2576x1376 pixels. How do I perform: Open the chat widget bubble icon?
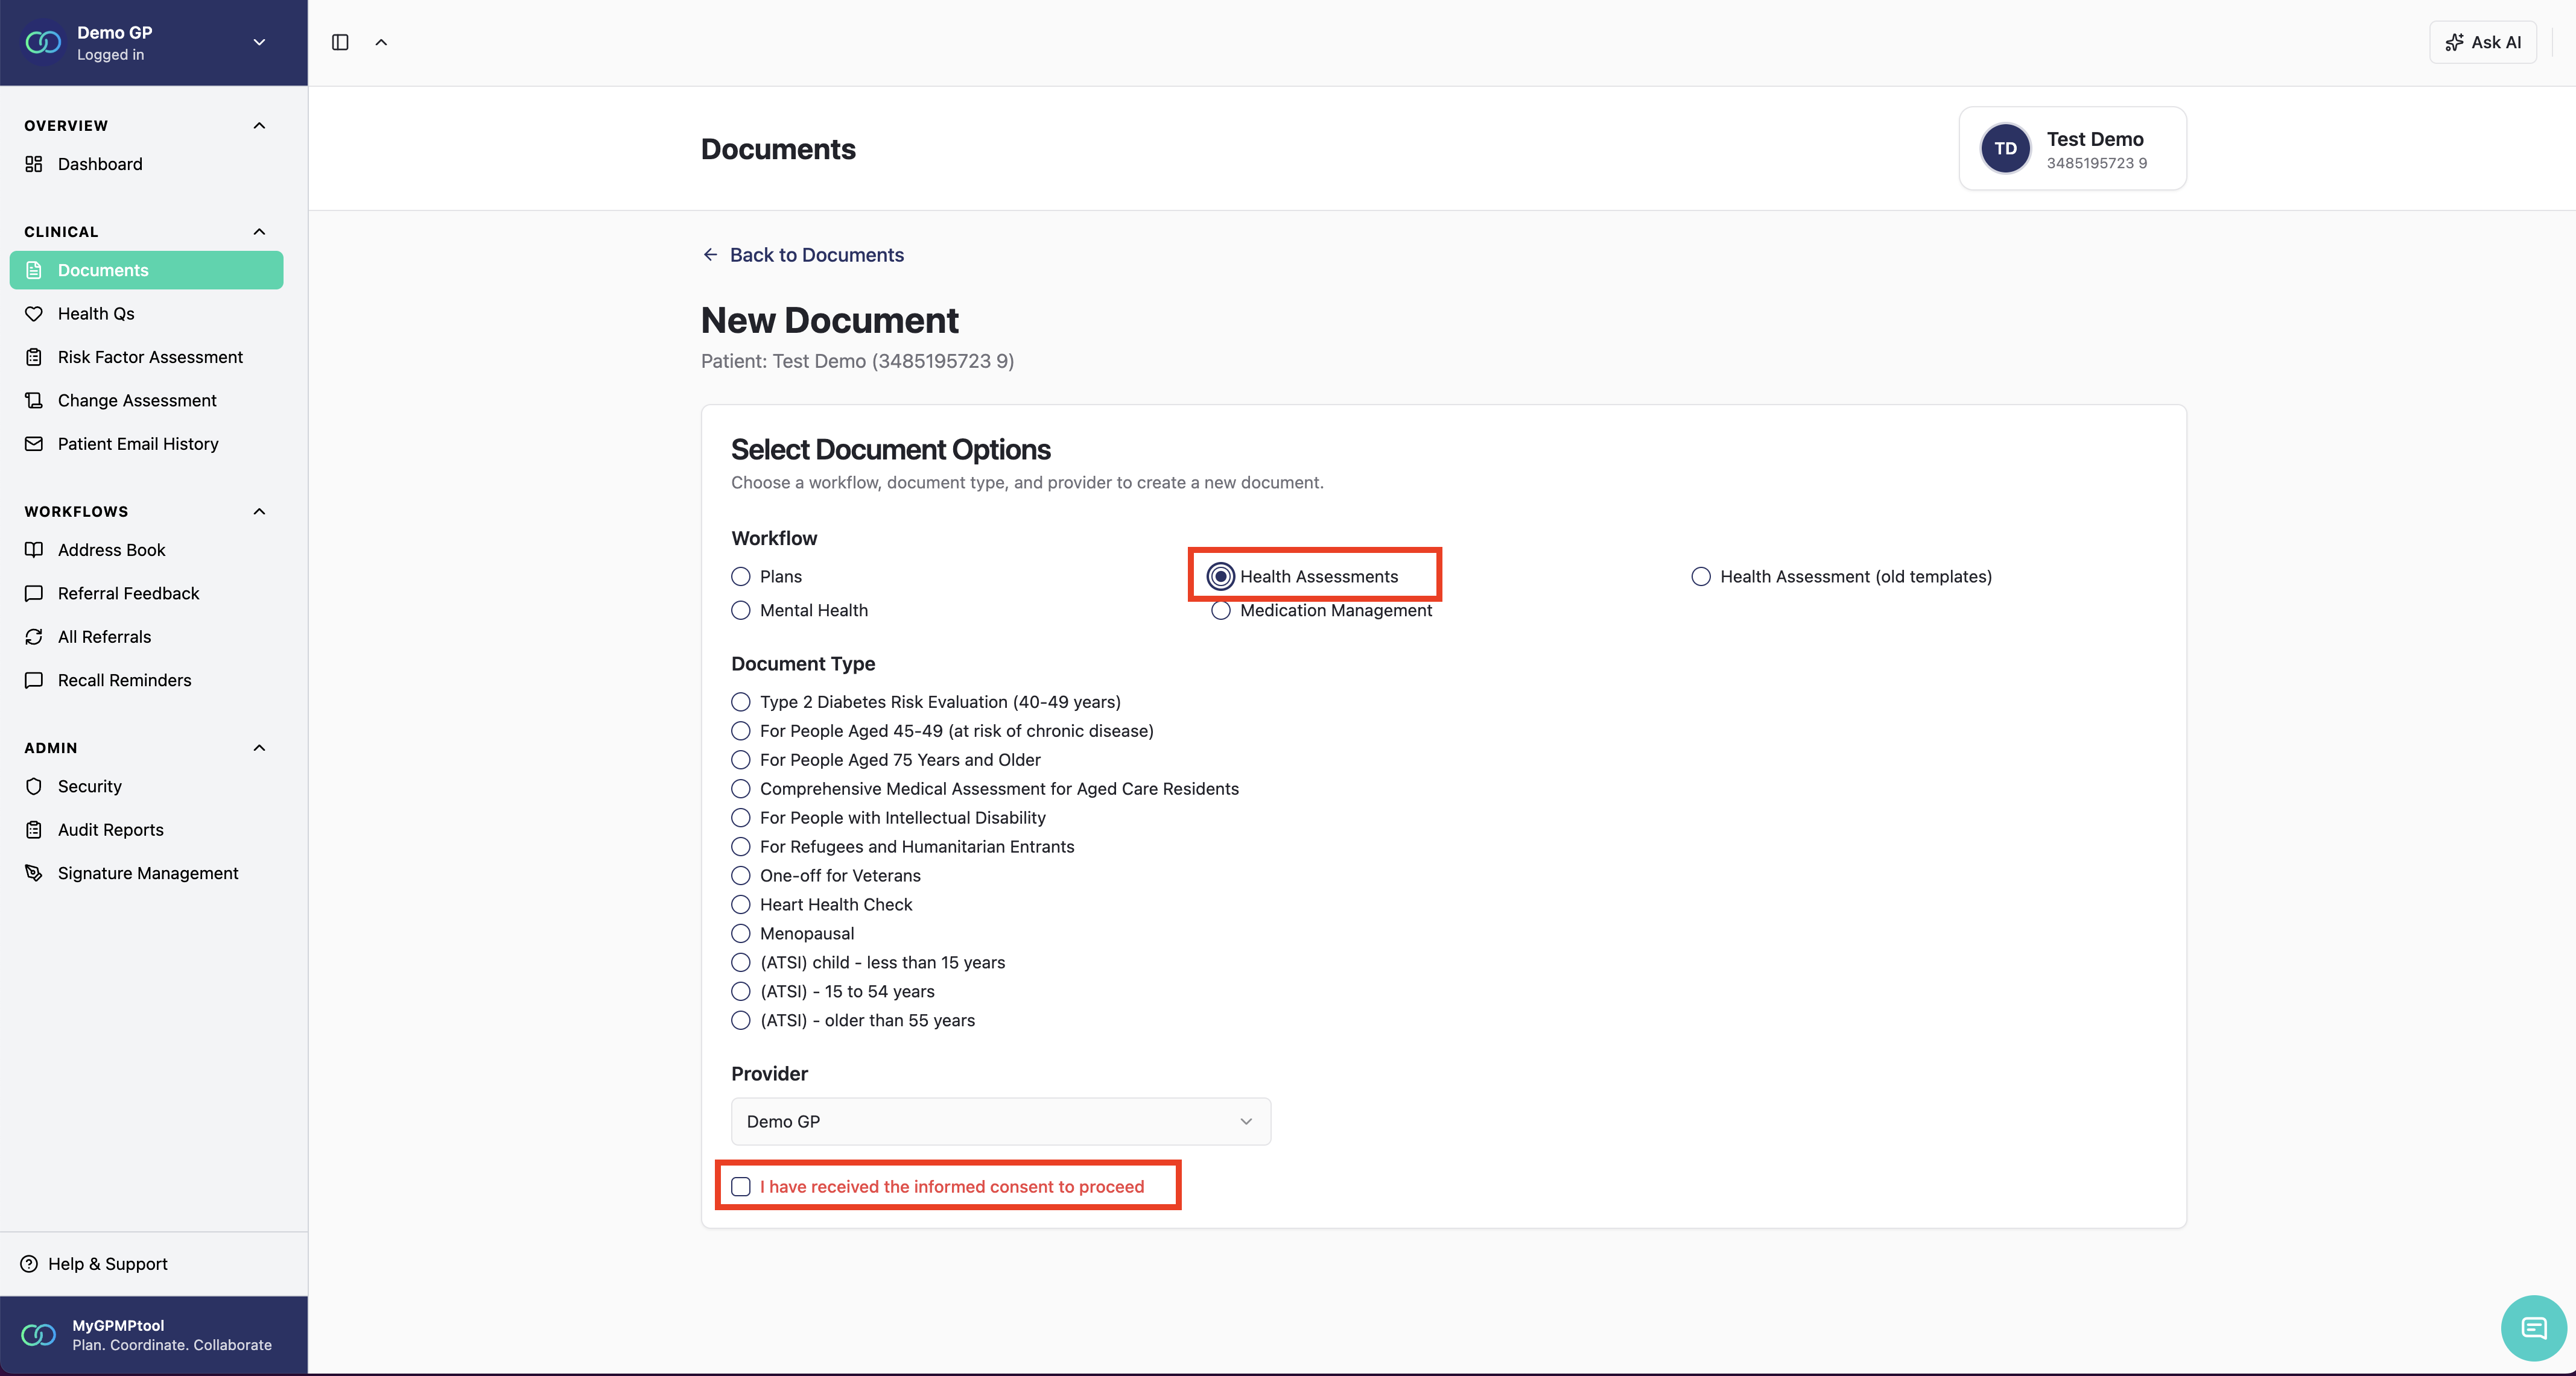pyautogui.click(x=2533, y=1328)
